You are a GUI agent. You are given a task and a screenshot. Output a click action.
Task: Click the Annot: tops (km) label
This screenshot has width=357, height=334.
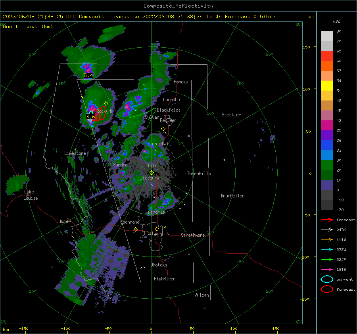coord(28,27)
